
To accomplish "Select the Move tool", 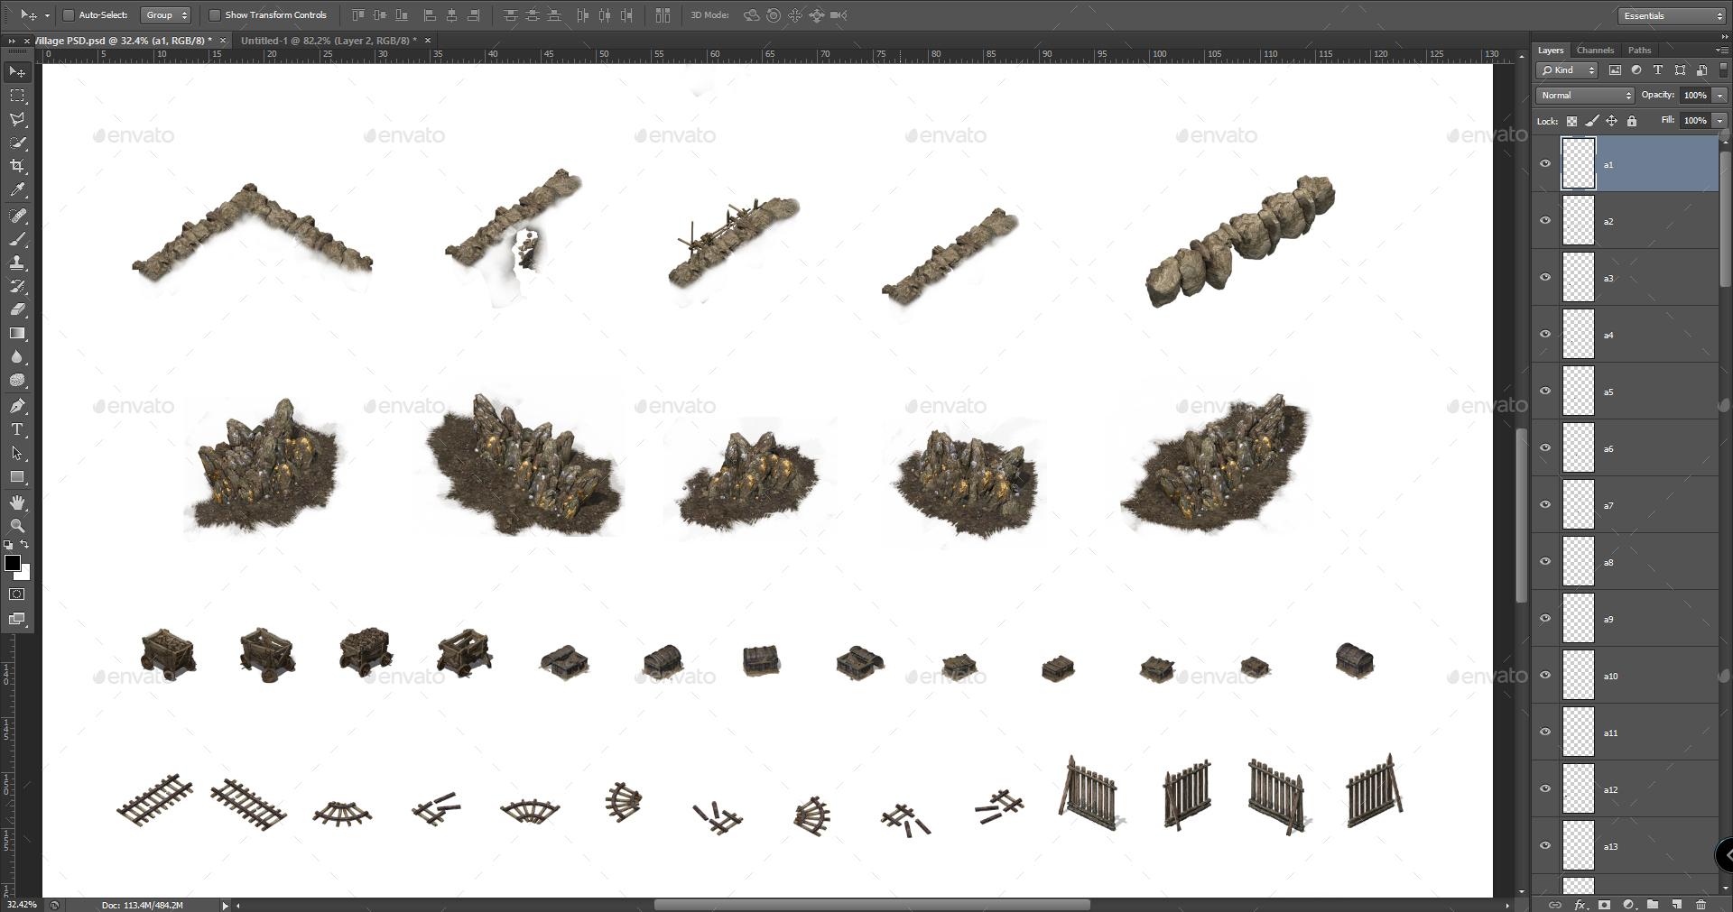I will tap(17, 71).
